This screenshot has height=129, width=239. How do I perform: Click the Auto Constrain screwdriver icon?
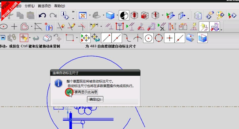pos(141,27)
